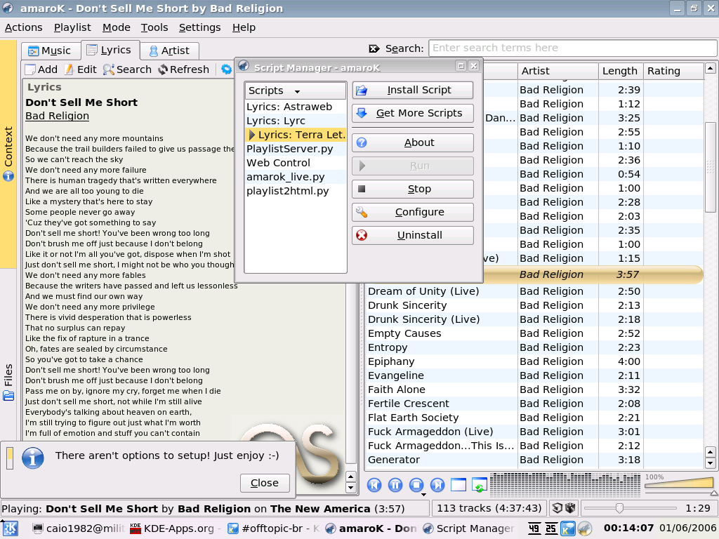Viewport: 719px width, 539px height.
Task: Click Get More Scripts button
Action: coord(413,113)
